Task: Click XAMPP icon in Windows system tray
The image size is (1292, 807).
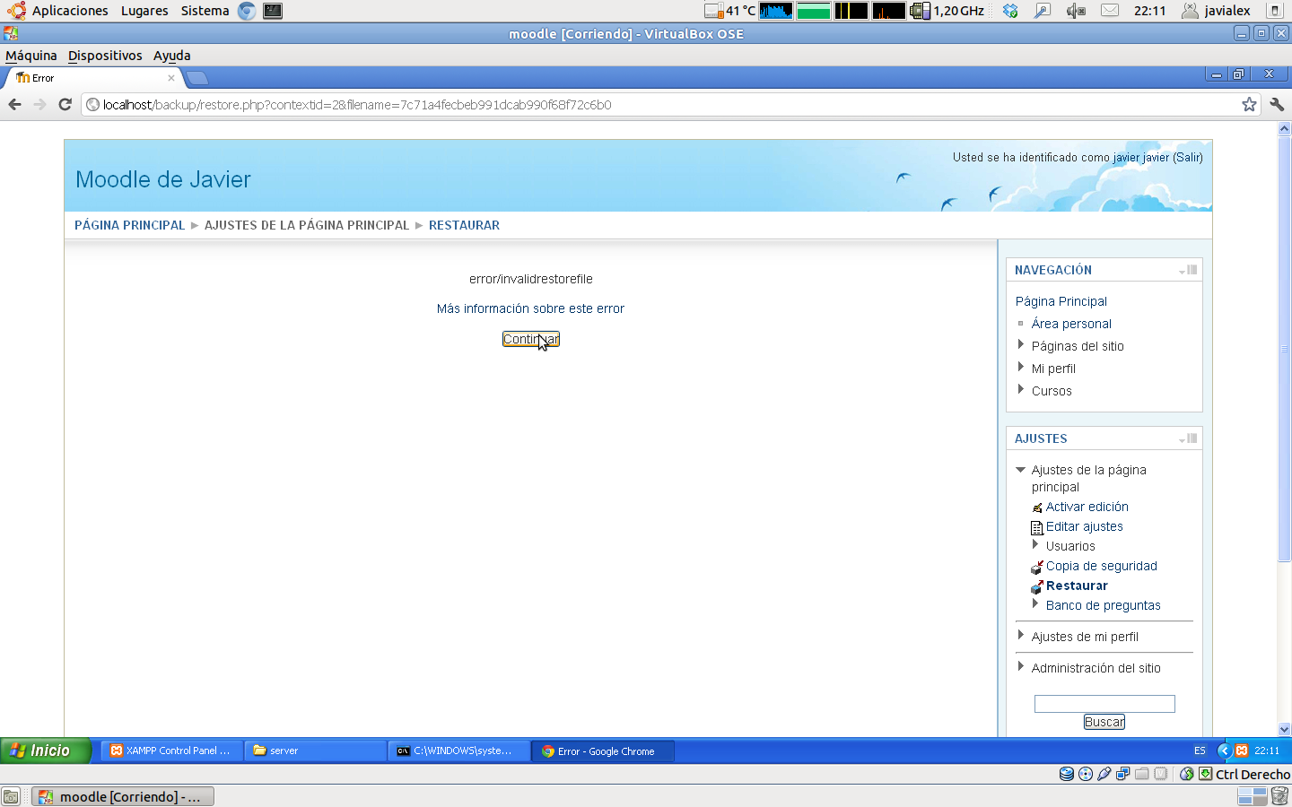Action: [1242, 751]
